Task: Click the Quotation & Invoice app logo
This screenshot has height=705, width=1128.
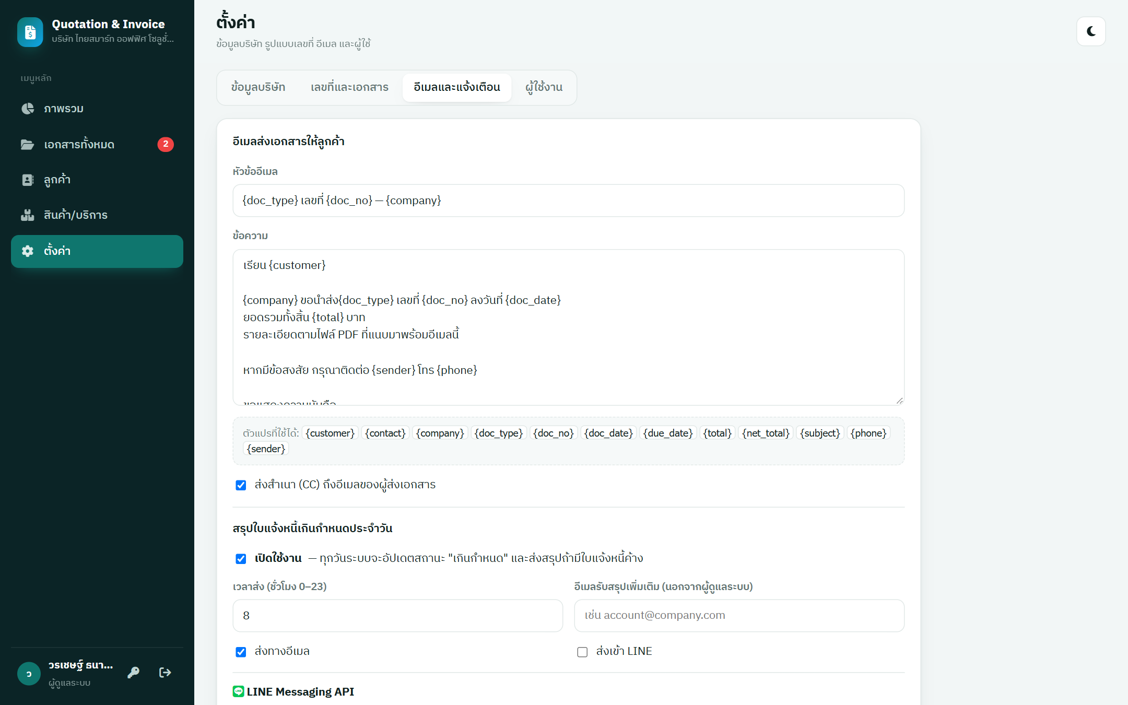Action: pos(30,32)
